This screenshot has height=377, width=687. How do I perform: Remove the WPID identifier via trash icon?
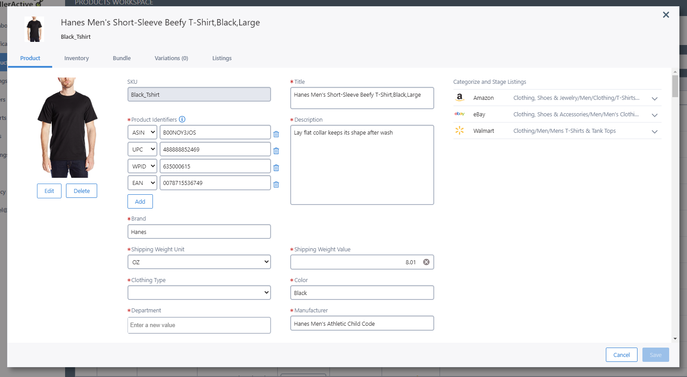tap(276, 168)
